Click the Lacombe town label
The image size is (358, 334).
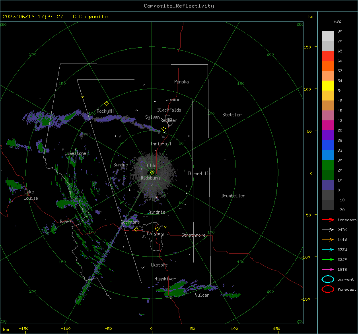pyautogui.click(x=172, y=100)
